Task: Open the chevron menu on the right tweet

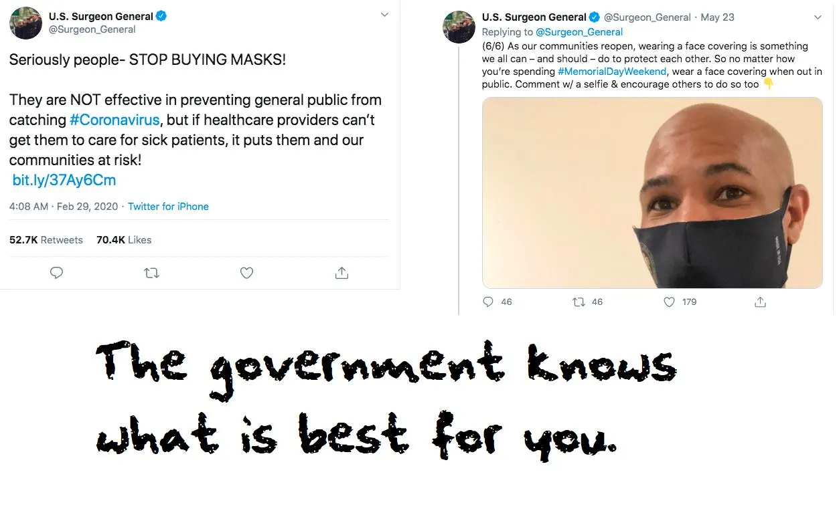Action: tap(818, 17)
